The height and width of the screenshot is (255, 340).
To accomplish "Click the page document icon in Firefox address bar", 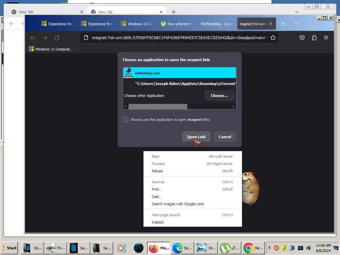I will click(x=86, y=38).
